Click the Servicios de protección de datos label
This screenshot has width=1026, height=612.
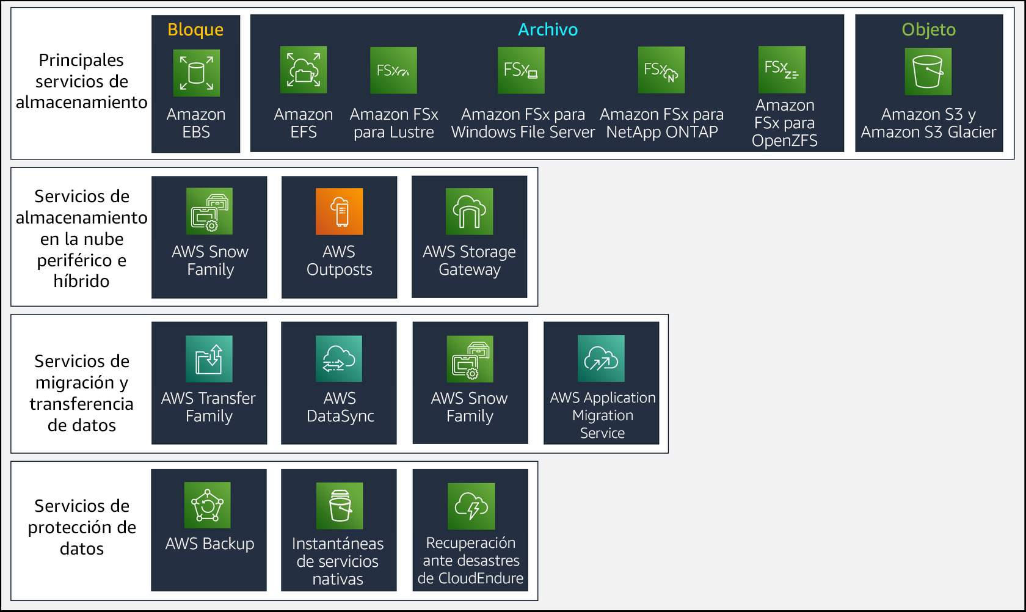[81, 527]
